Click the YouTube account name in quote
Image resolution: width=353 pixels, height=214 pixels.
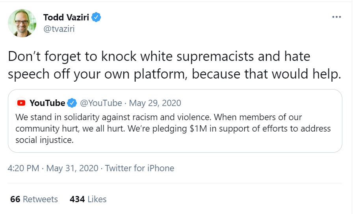[47, 103]
